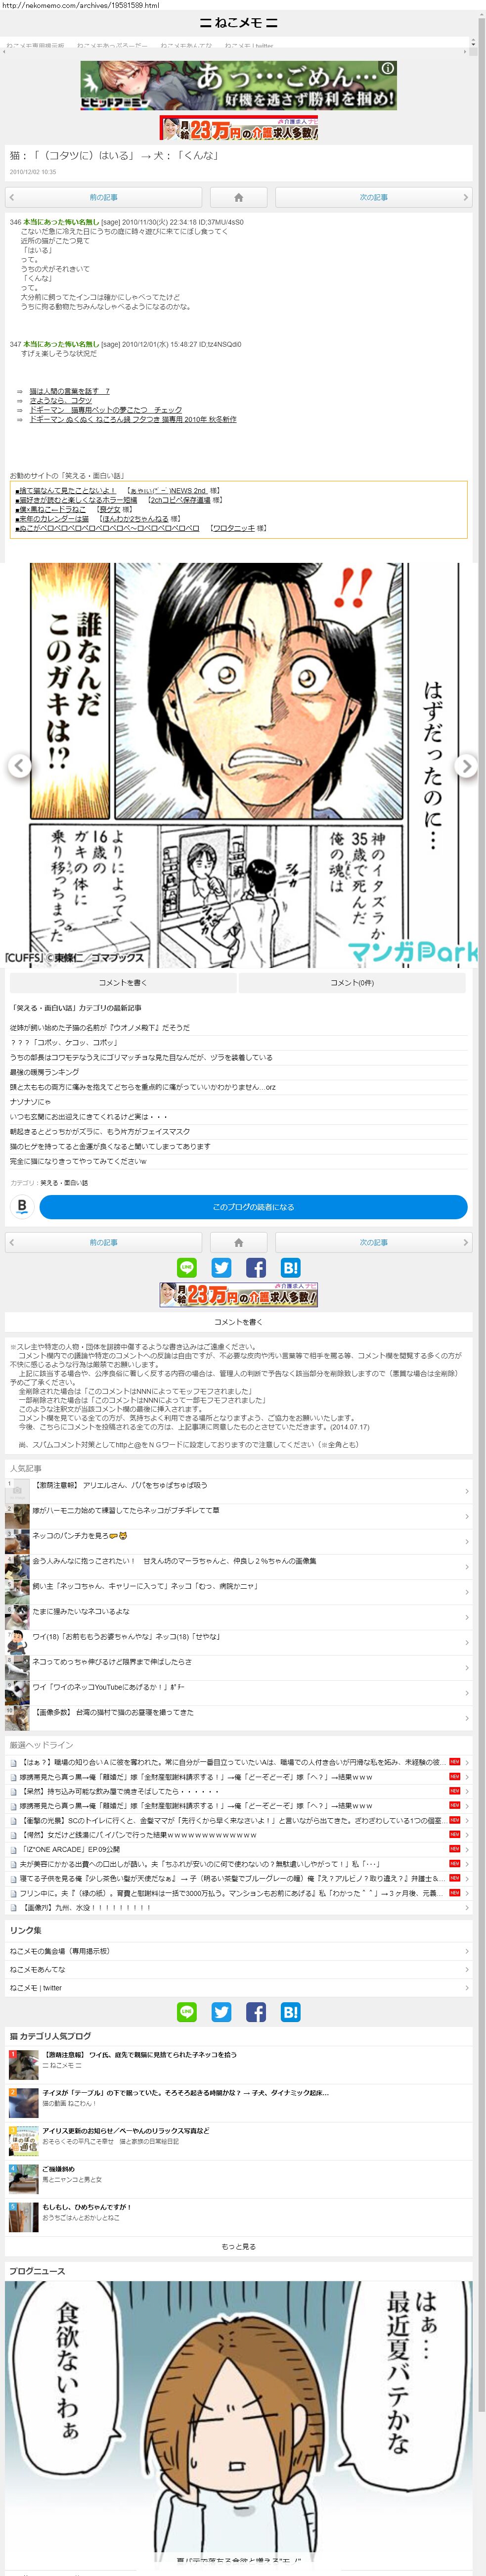The image size is (486, 2576).
Task: Click chevron on 【画像多数】台湾の猫村 row
Action: 466,1718
